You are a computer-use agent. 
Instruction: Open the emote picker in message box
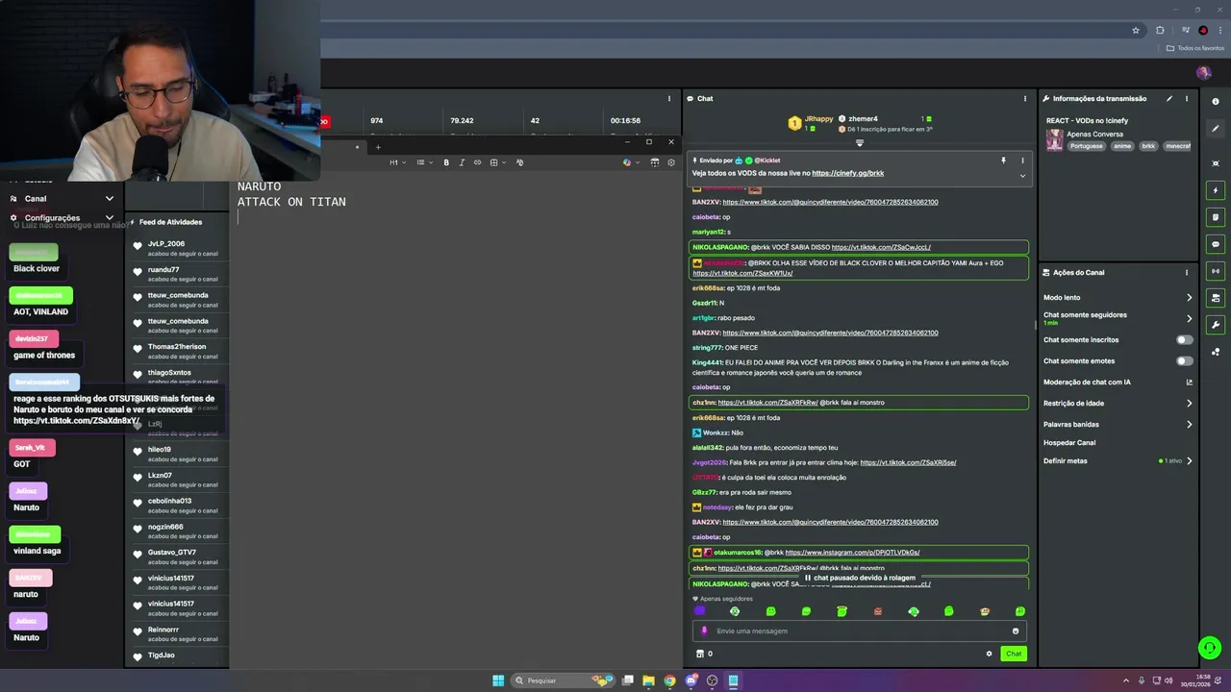[1016, 631]
